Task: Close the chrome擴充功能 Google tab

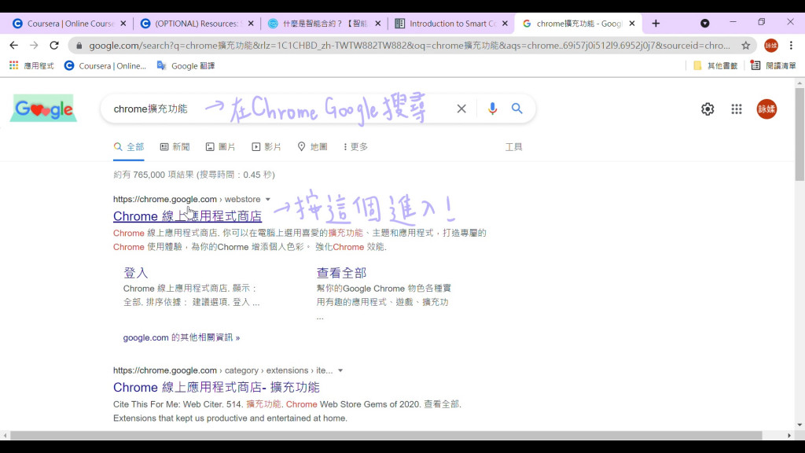Action: [632, 24]
